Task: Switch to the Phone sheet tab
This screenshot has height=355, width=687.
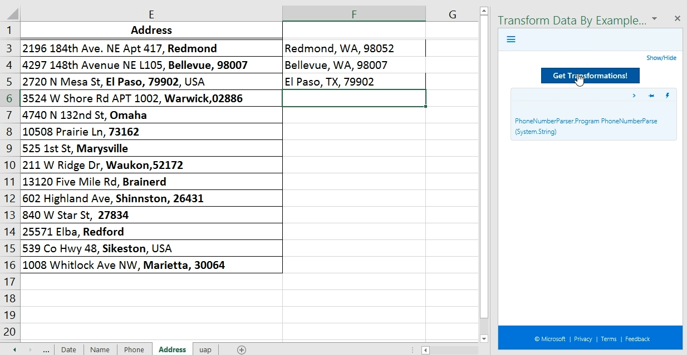Action: point(134,349)
